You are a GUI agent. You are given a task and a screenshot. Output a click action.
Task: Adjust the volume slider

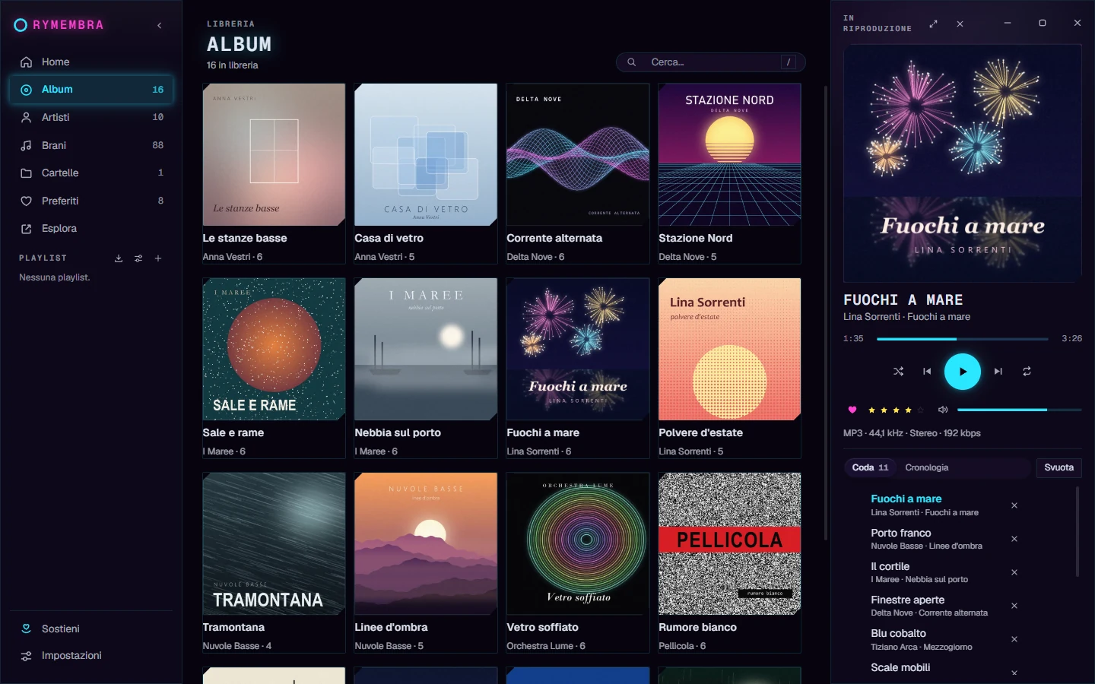[1019, 410]
